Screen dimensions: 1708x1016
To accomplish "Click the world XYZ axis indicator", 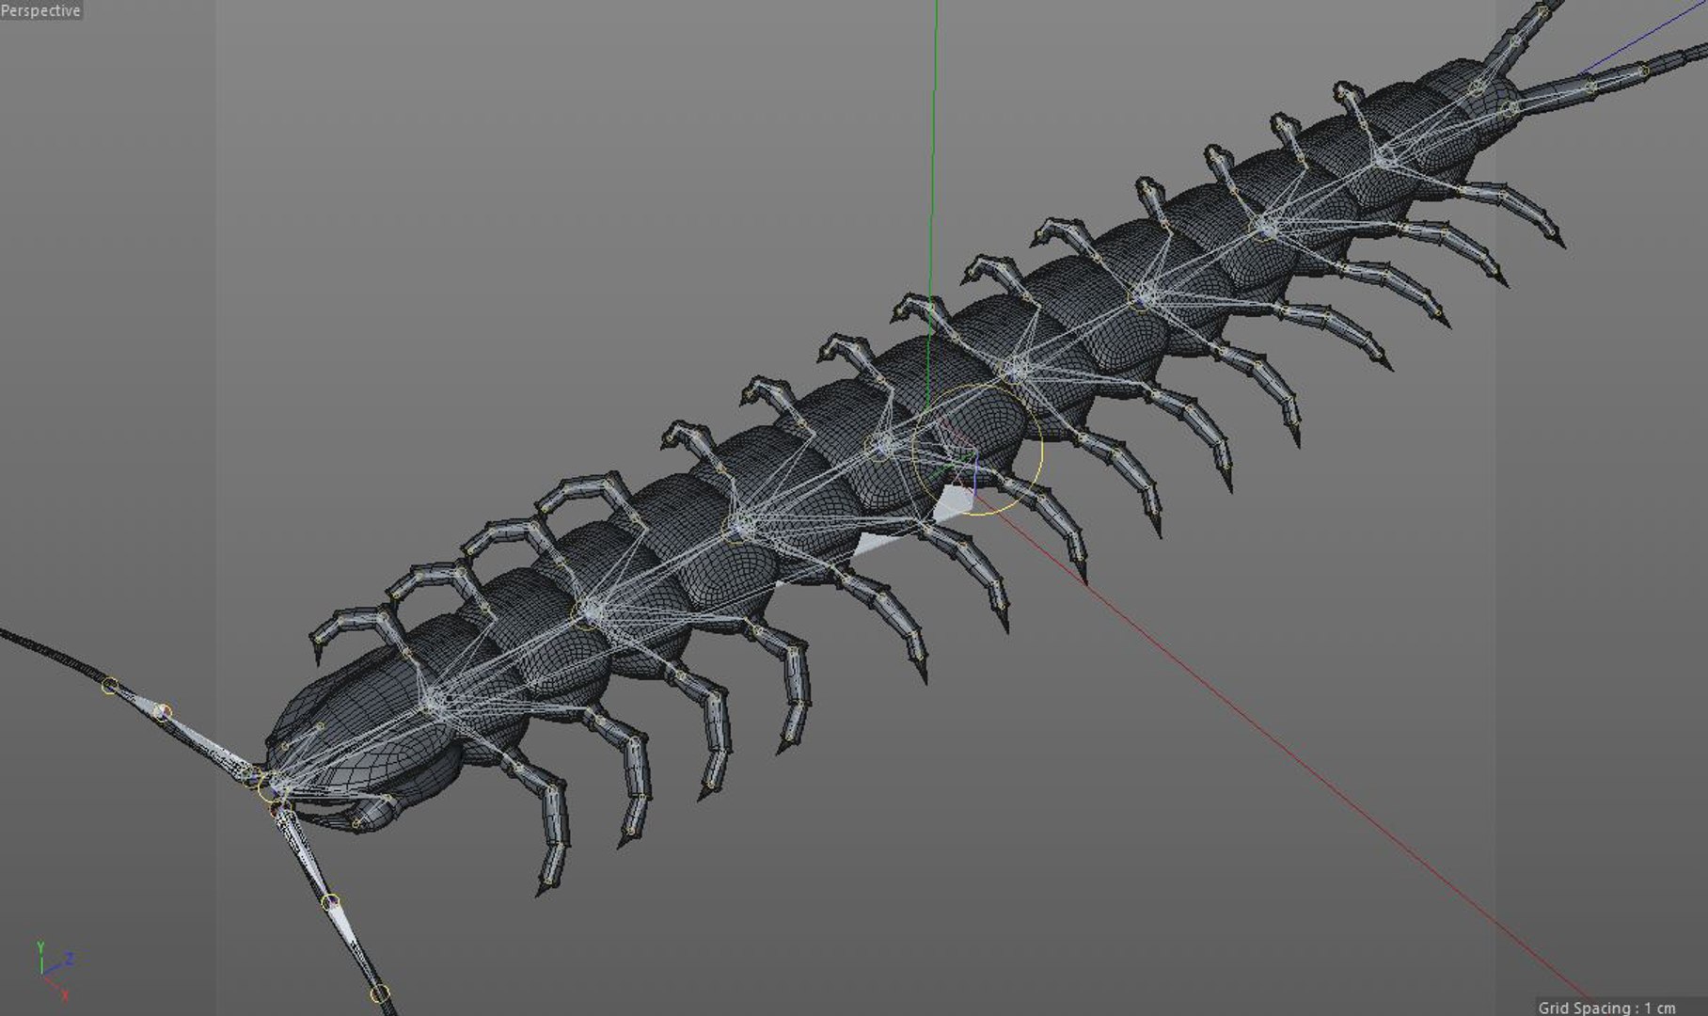I will pyautogui.click(x=55, y=970).
